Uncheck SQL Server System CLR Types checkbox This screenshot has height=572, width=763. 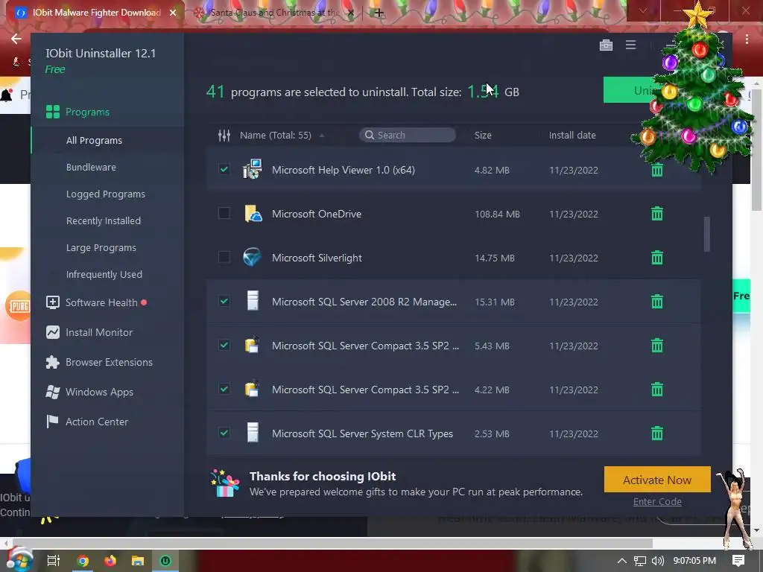(224, 433)
